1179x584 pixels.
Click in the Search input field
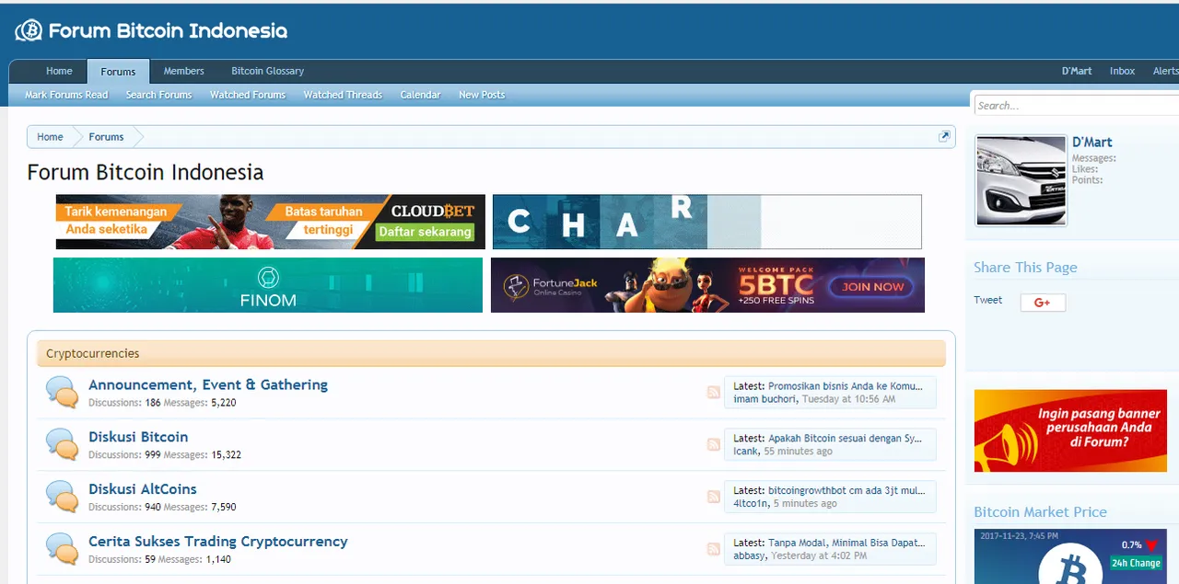[1076, 106]
